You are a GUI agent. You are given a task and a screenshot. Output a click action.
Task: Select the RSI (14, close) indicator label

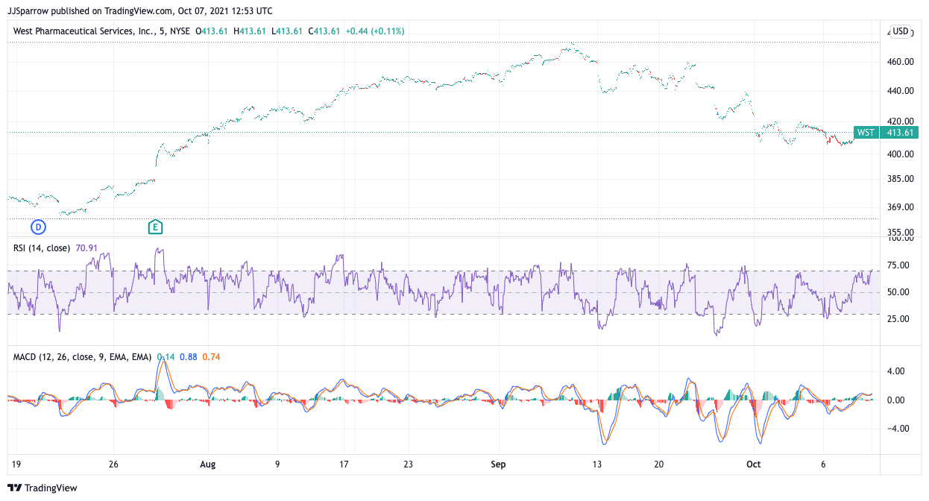[42, 248]
